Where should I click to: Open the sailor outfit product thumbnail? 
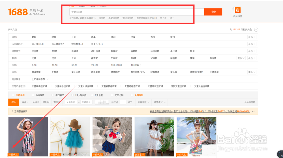(x=112, y=136)
